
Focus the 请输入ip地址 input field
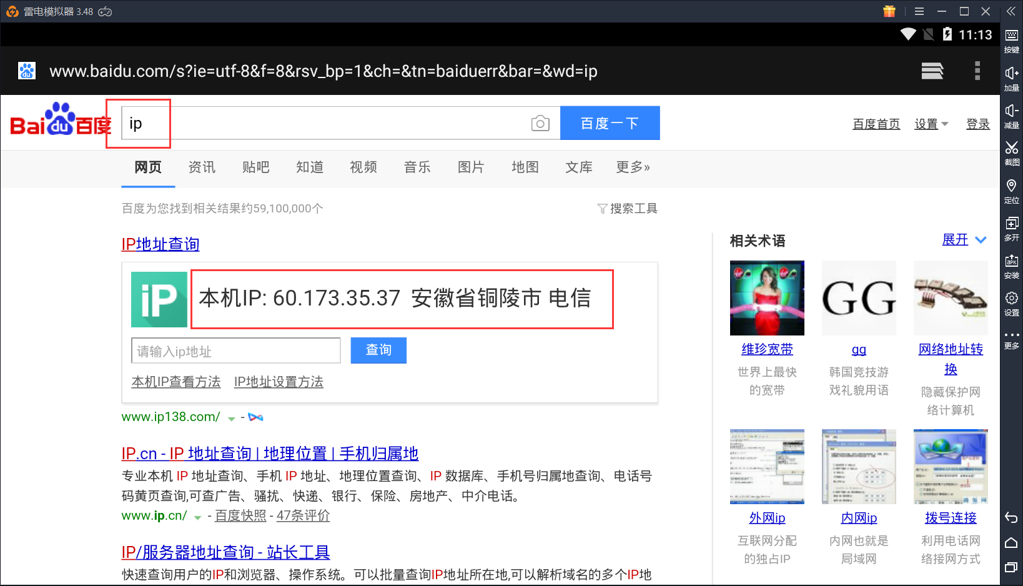[236, 350]
